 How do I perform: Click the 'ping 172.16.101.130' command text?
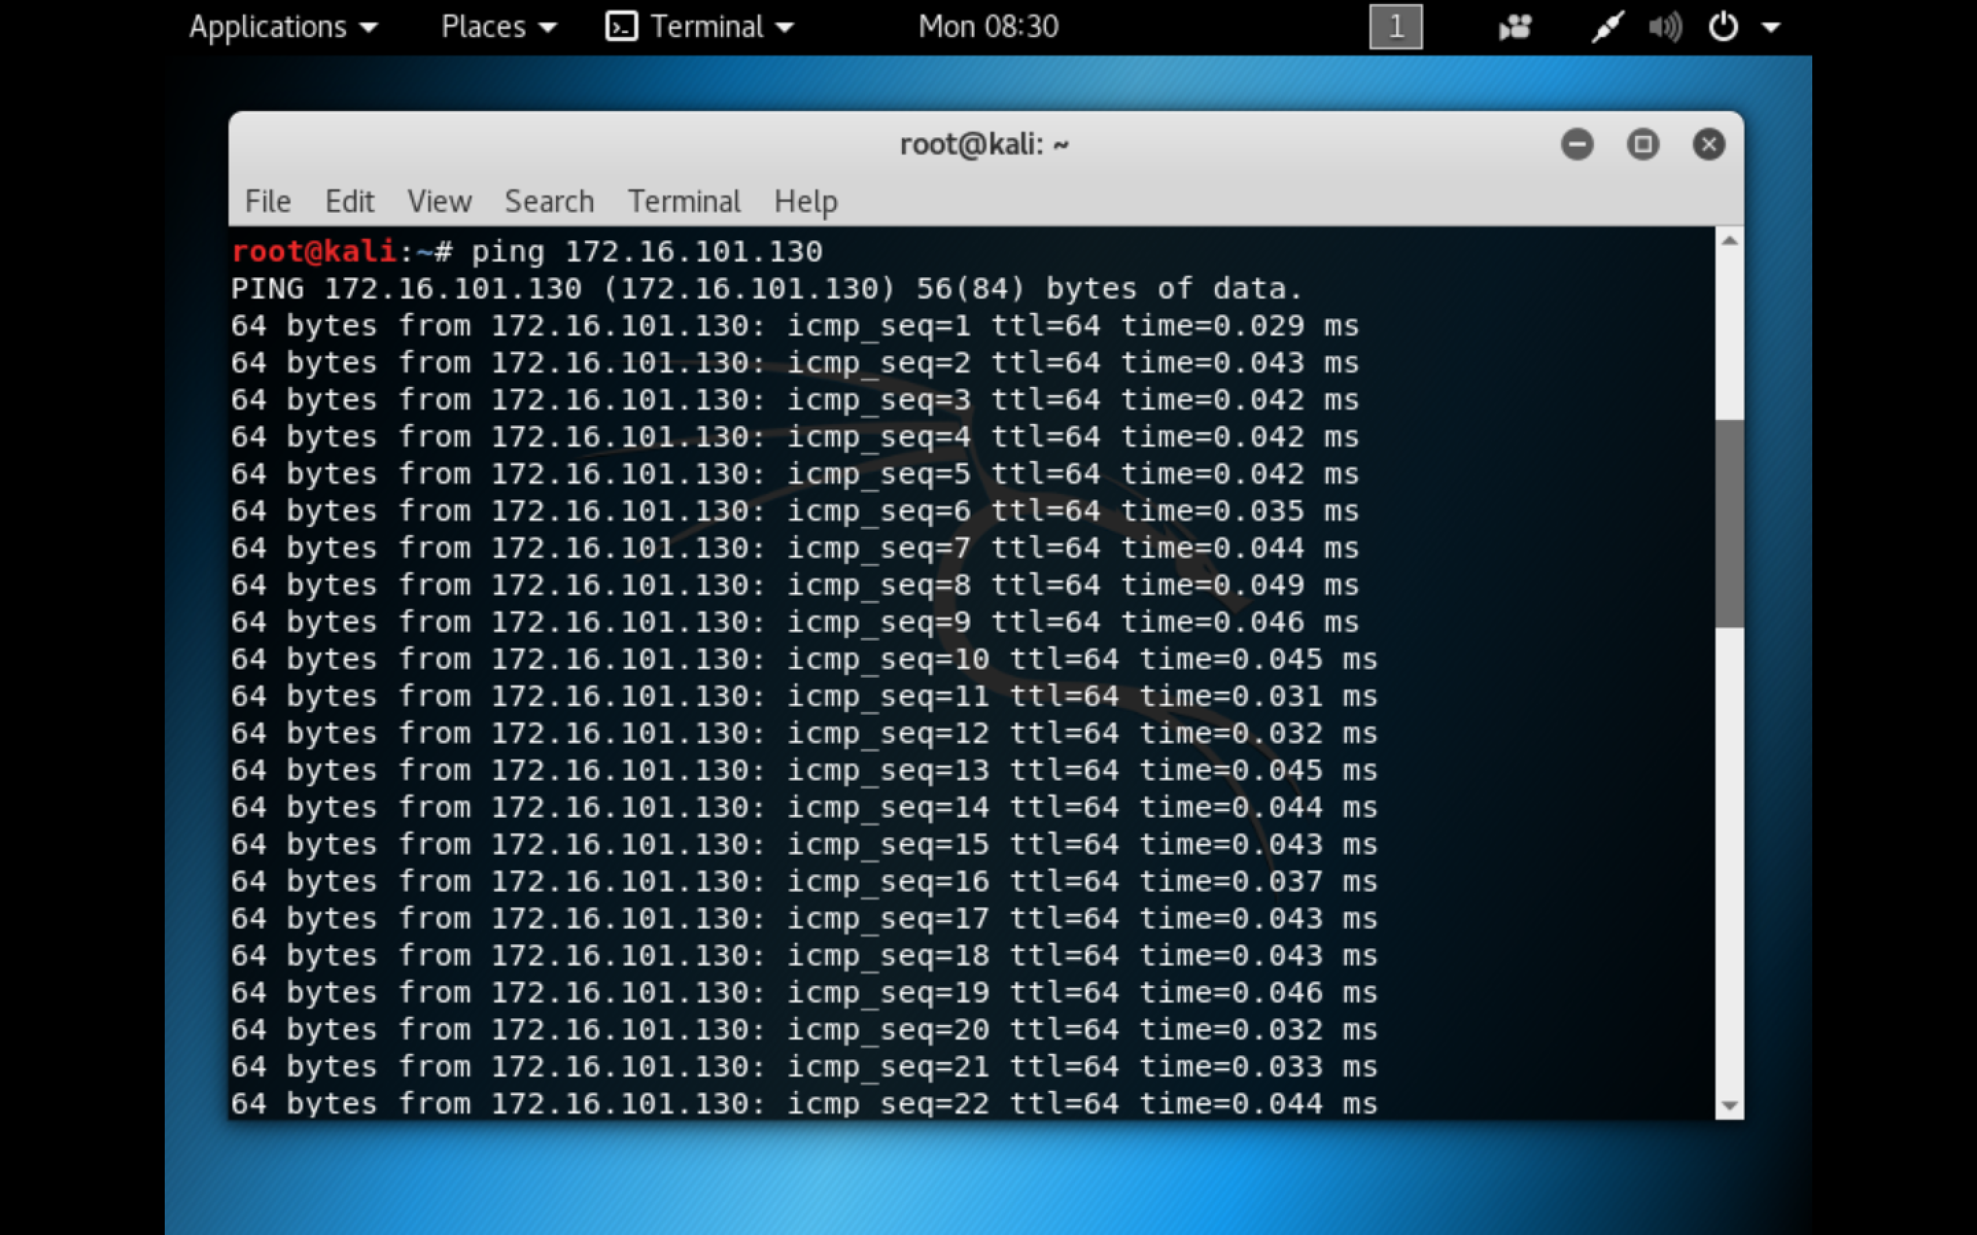tap(647, 252)
